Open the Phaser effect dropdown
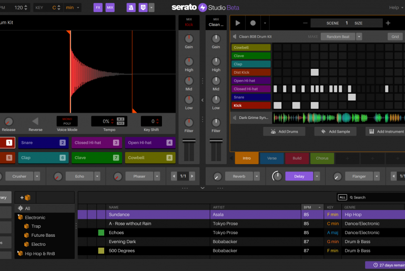This screenshot has height=271, width=405. click(157, 176)
